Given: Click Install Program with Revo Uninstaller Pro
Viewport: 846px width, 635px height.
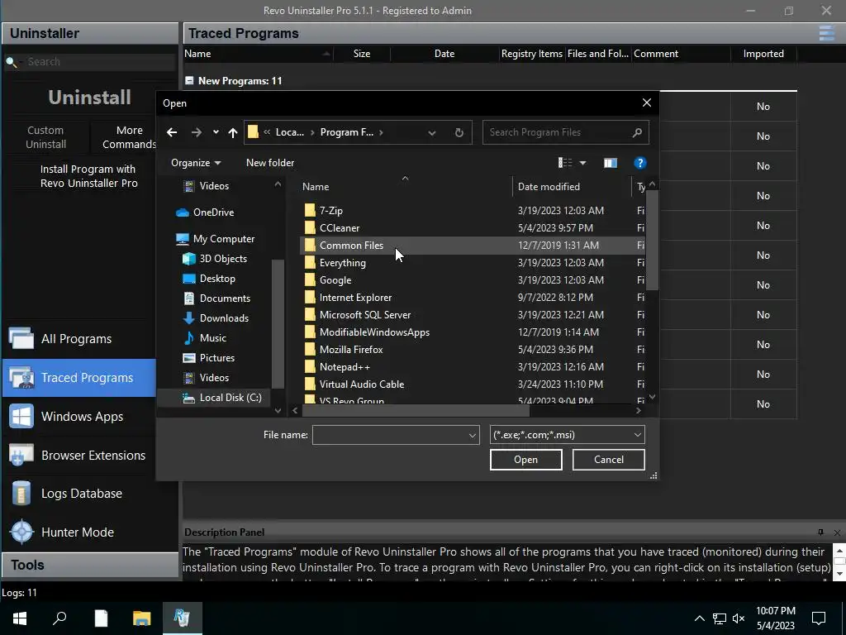Looking at the screenshot, I should tap(89, 176).
